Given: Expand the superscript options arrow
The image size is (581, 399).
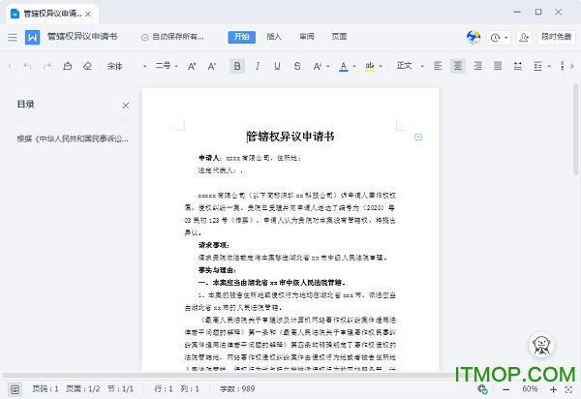Looking at the screenshot, I should (x=328, y=66).
